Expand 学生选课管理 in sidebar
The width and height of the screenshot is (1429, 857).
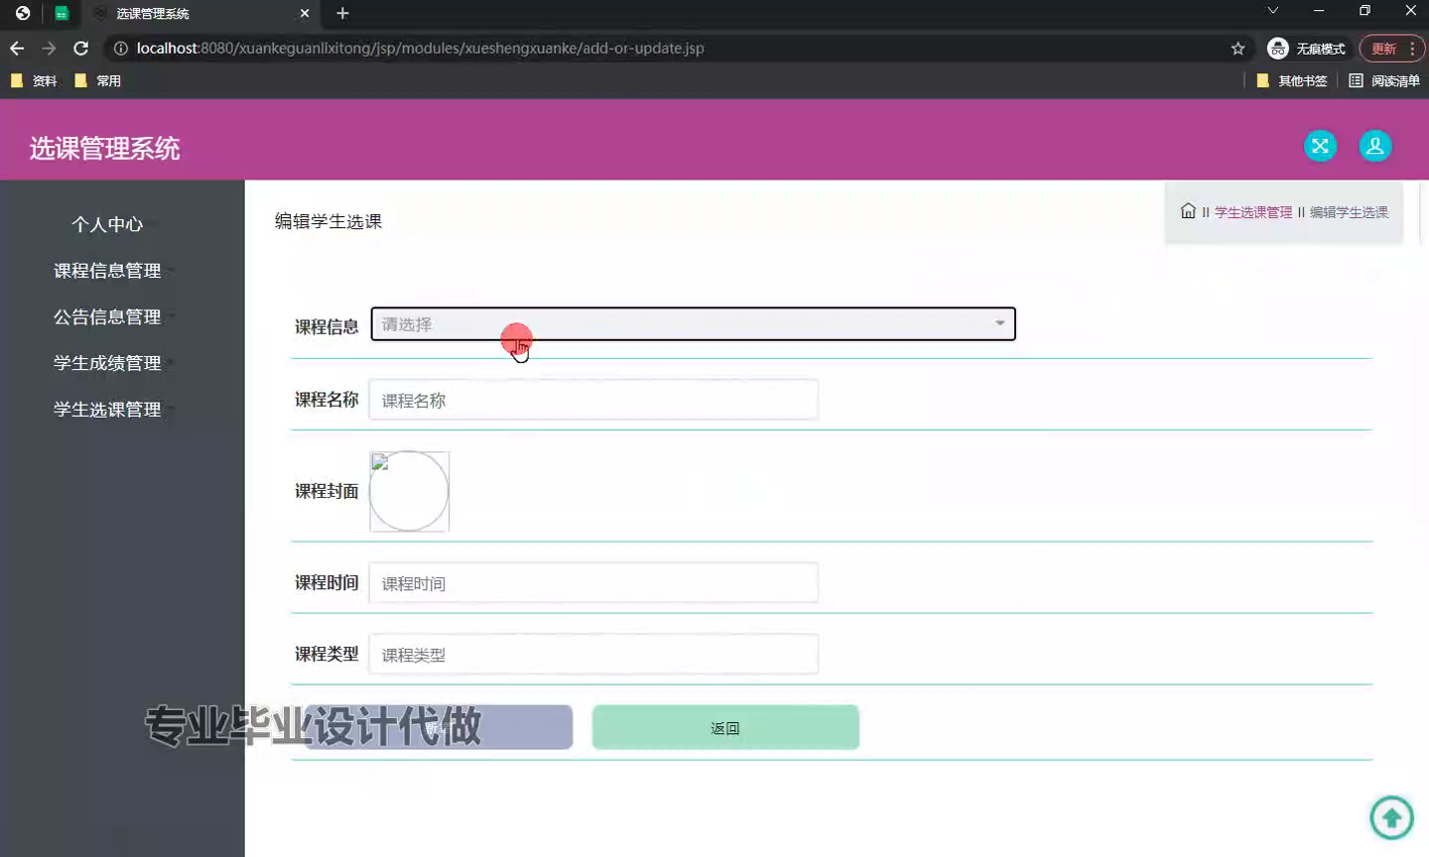(107, 410)
